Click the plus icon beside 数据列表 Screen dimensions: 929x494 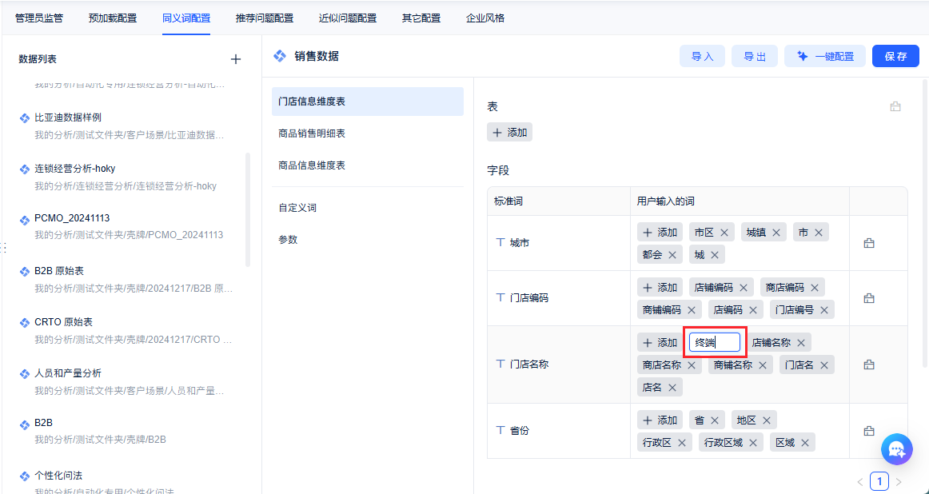tap(236, 59)
